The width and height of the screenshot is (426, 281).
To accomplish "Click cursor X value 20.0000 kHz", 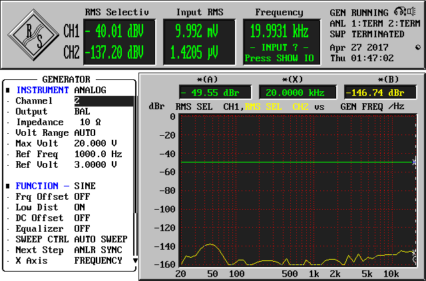I will (298, 93).
